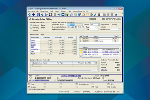Click the four-arrow navigation toolbar icon

(x=33, y=14)
